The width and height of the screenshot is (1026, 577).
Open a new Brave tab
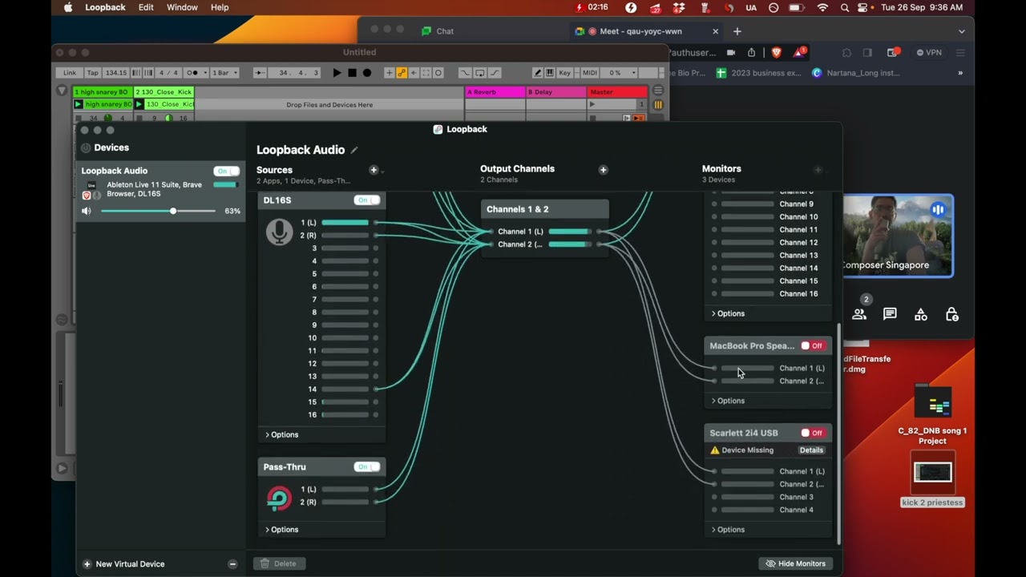737,31
